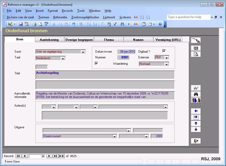Click the Save icon in the toolbar

(21, 24)
